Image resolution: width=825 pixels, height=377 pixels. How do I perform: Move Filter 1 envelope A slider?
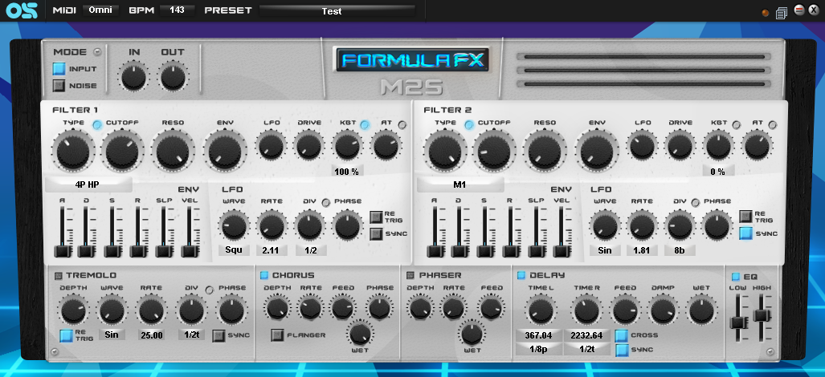click(x=63, y=251)
